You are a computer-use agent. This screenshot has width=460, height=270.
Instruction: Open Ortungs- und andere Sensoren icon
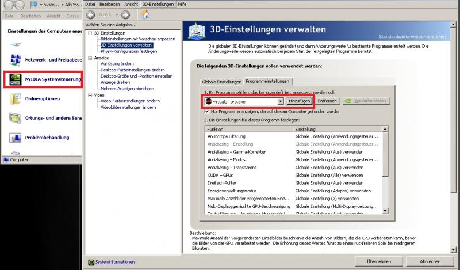point(16,118)
